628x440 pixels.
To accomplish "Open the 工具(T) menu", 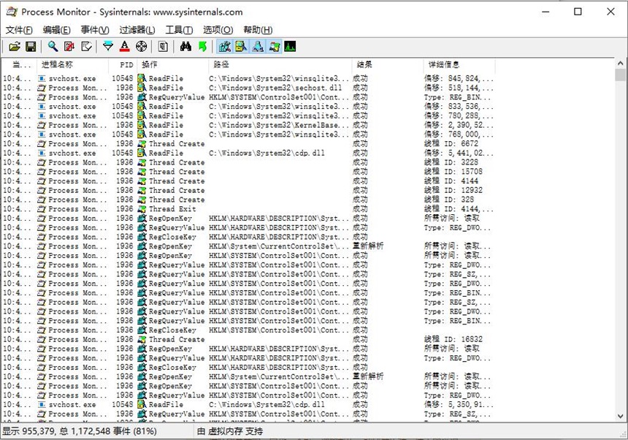I will 179,30.
